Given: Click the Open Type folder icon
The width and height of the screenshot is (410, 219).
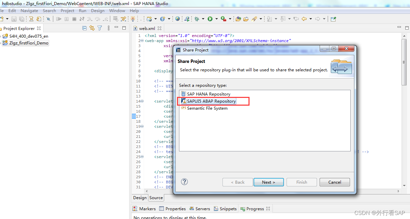Looking at the screenshot, I should 238,19.
